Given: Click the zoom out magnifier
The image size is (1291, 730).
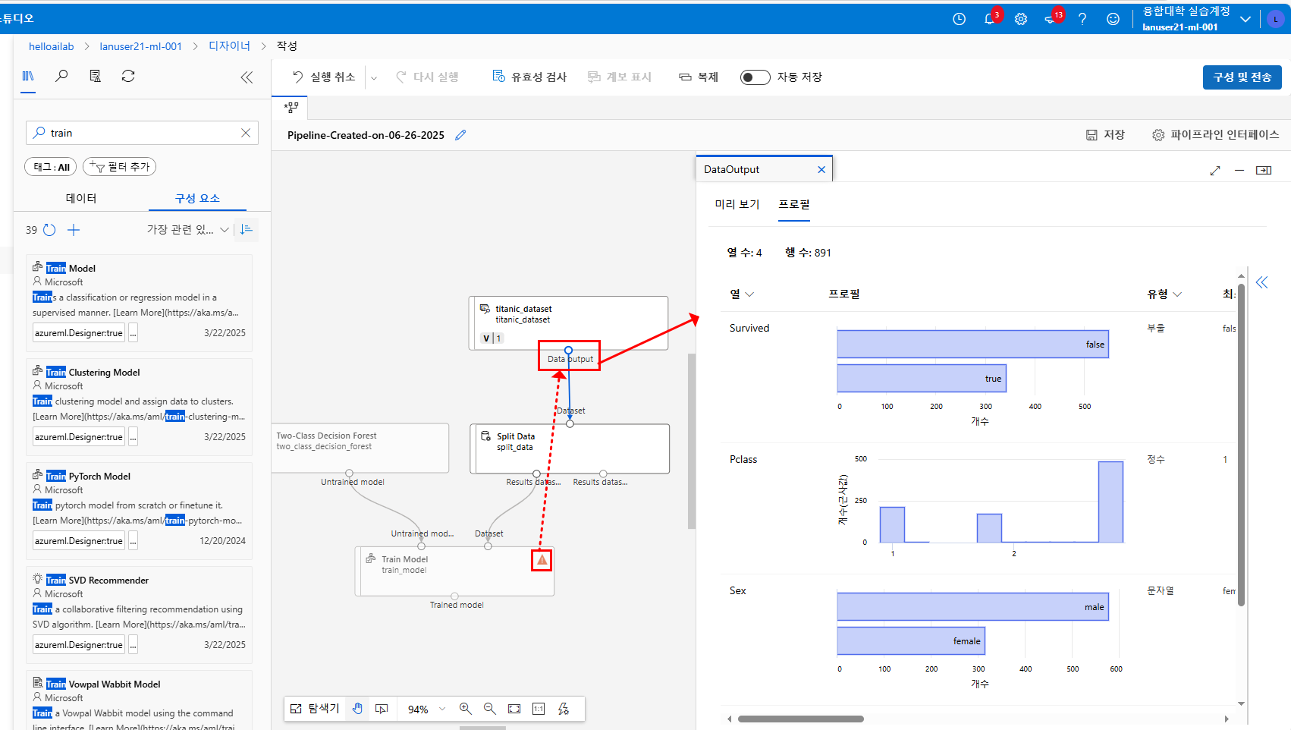Looking at the screenshot, I should coord(490,709).
